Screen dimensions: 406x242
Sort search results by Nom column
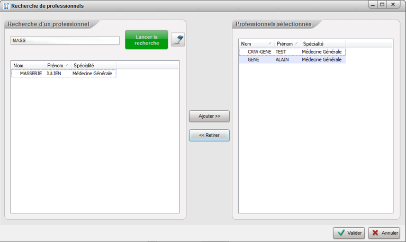click(28, 65)
